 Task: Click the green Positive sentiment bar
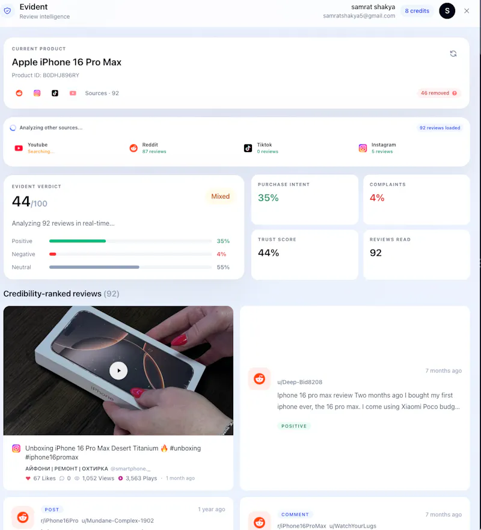pos(78,241)
